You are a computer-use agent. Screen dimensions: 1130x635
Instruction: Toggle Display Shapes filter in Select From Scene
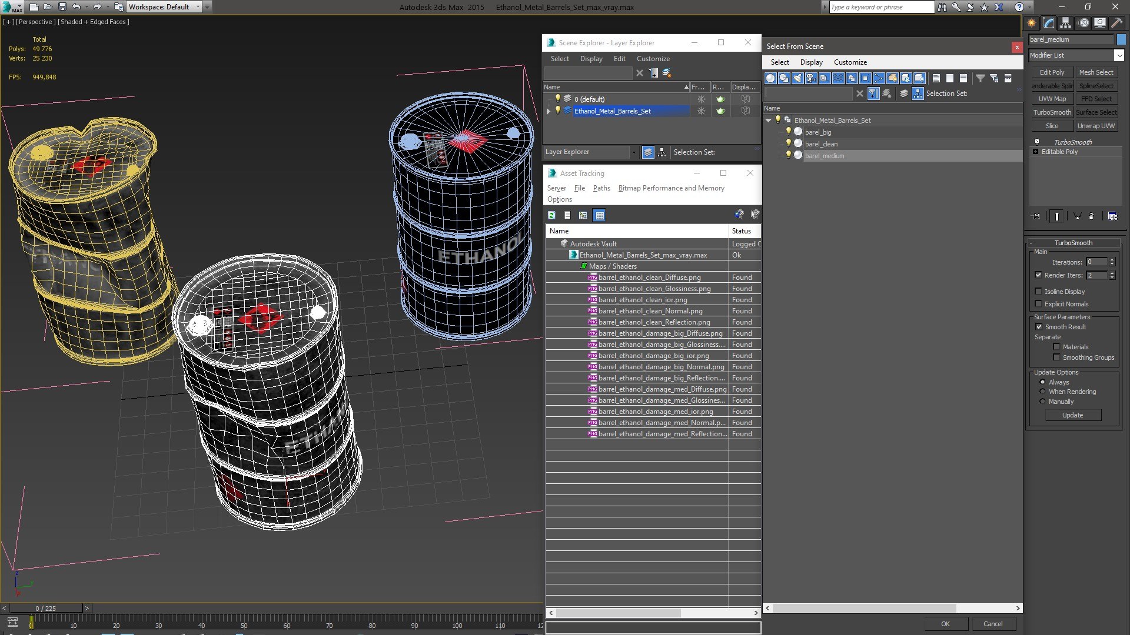click(784, 78)
